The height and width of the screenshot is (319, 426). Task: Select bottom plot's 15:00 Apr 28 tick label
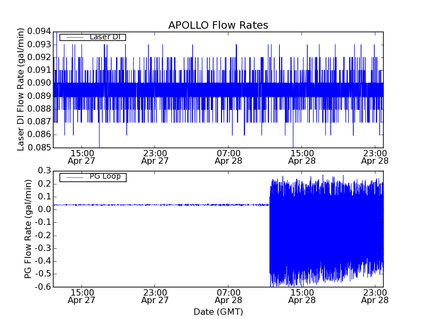pyautogui.click(x=302, y=296)
